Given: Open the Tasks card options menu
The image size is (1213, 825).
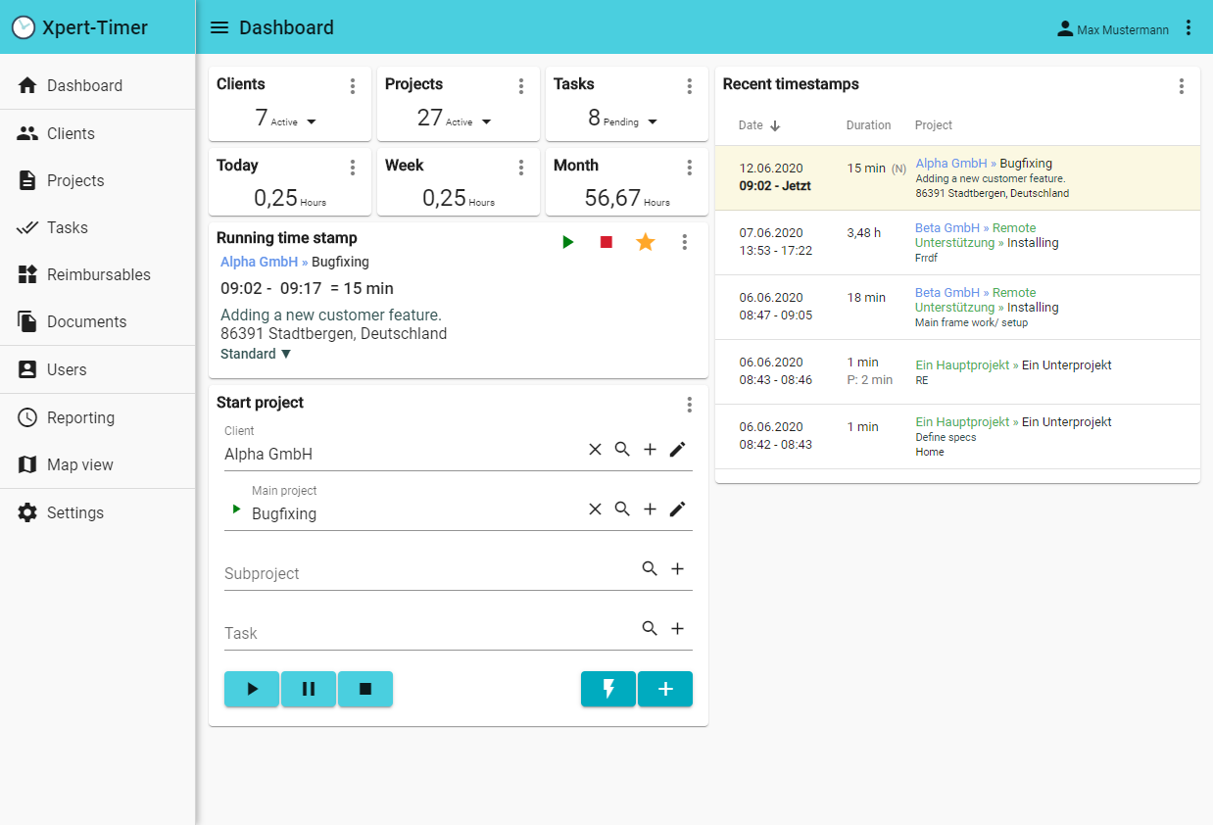Looking at the screenshot, I should (690, 86).
